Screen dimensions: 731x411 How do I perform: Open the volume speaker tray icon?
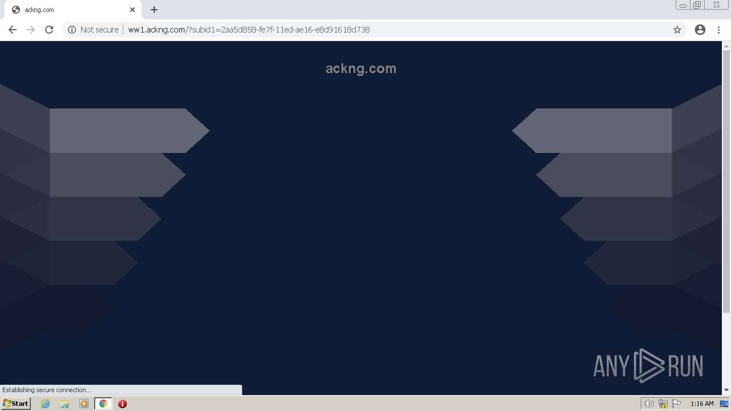pos(649,404)
